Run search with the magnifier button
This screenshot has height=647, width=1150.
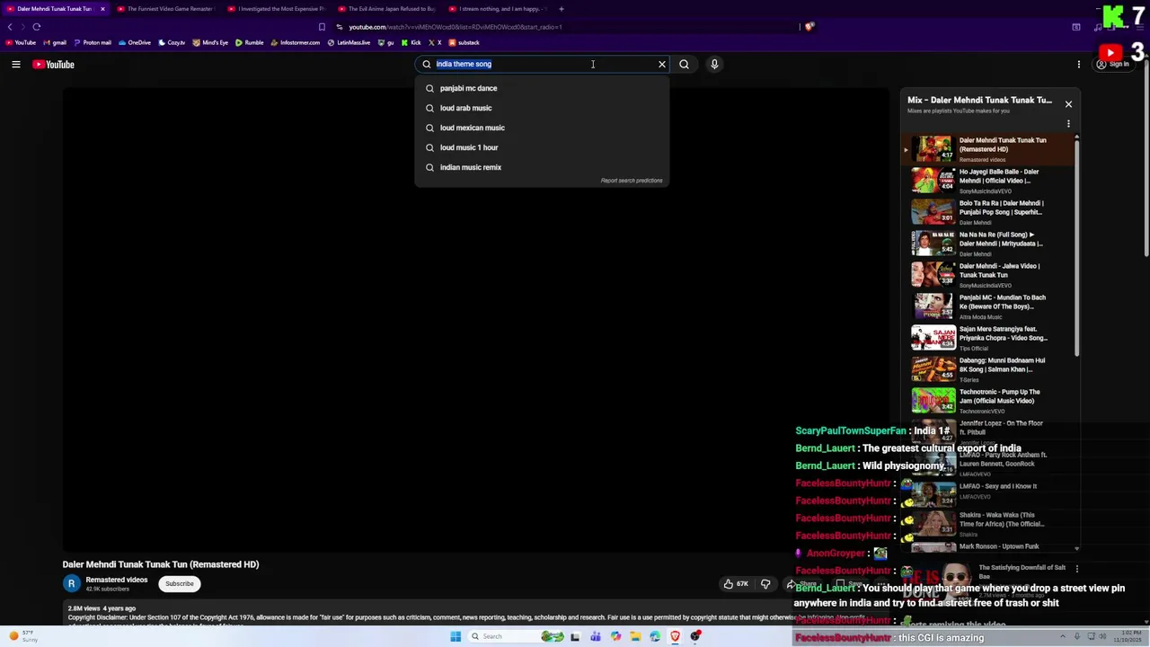point(684,64)
